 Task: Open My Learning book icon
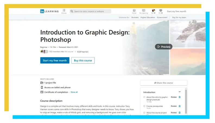[x=144, y=10]
